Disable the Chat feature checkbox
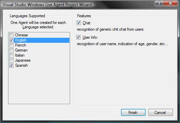 coord(79,23)
